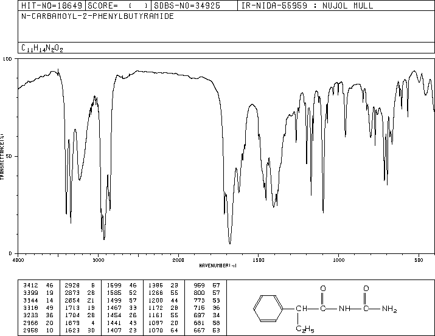Click peak table value 969
The height and width of the screenshot is (336, 435).
pos(199,285)
